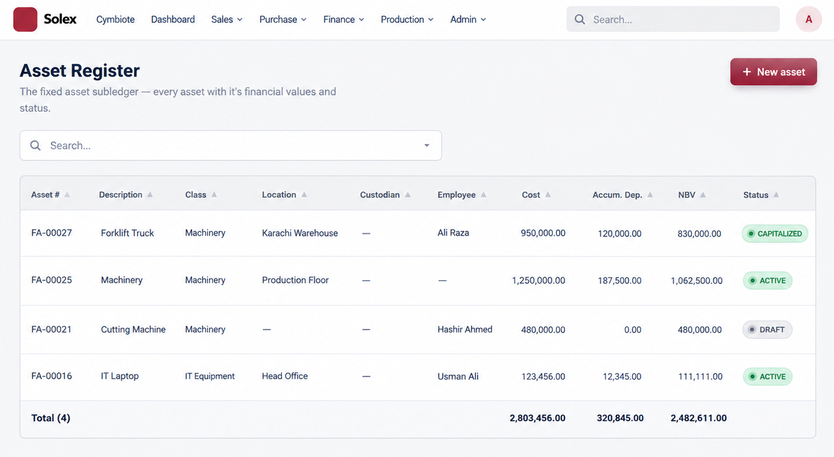Click ACTIVE badge for FA-00016
The image size is (834, 457).
pyautogui.click(x=767, y=376)
